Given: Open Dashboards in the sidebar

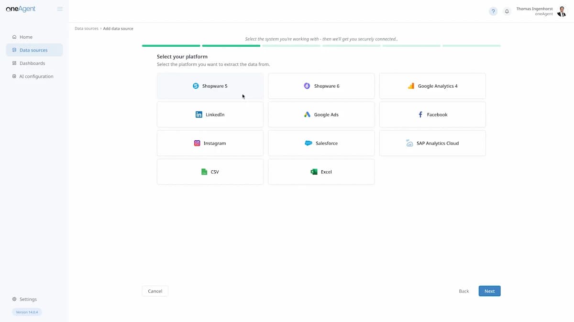Looking at the screenshot, I should click(x=32, y=63).
